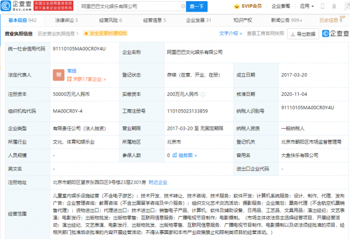Select registered capital 50000万元人民币
The image size is (350, 239).
[71, 94]
